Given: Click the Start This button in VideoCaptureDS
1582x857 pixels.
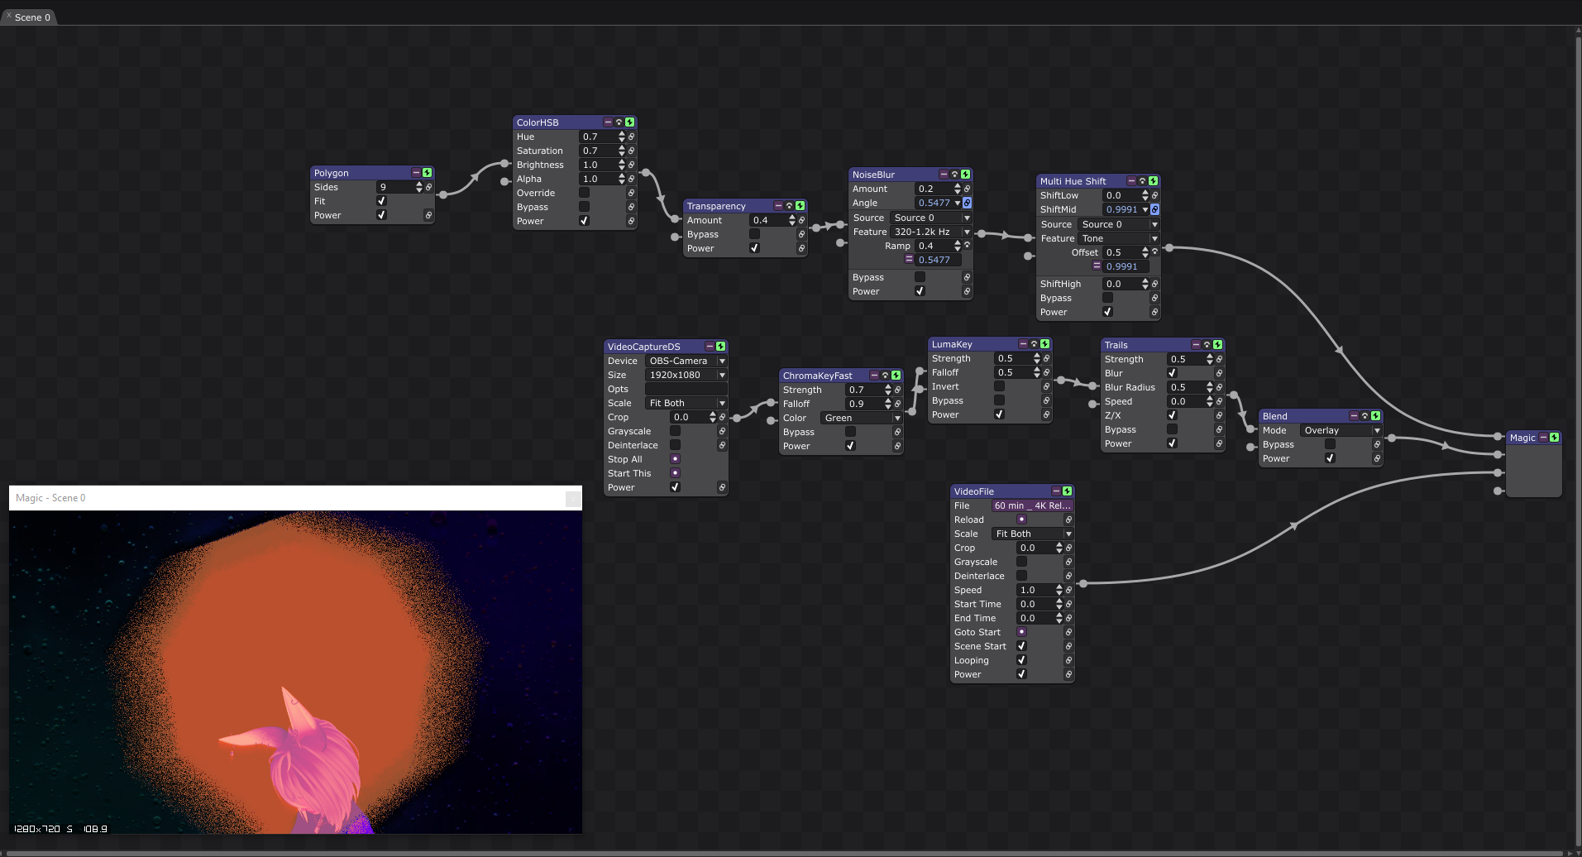Looking at the screenshot, I should tap(675, 473).
